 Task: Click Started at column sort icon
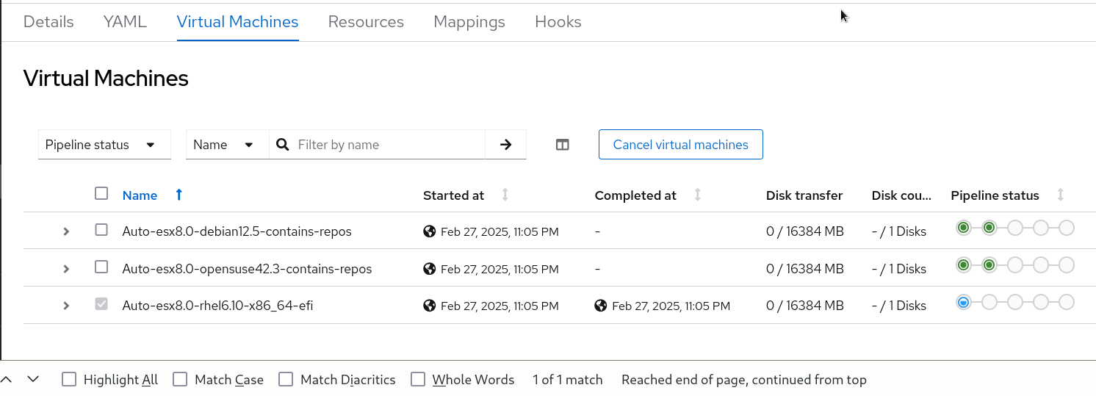coord(505,195)
